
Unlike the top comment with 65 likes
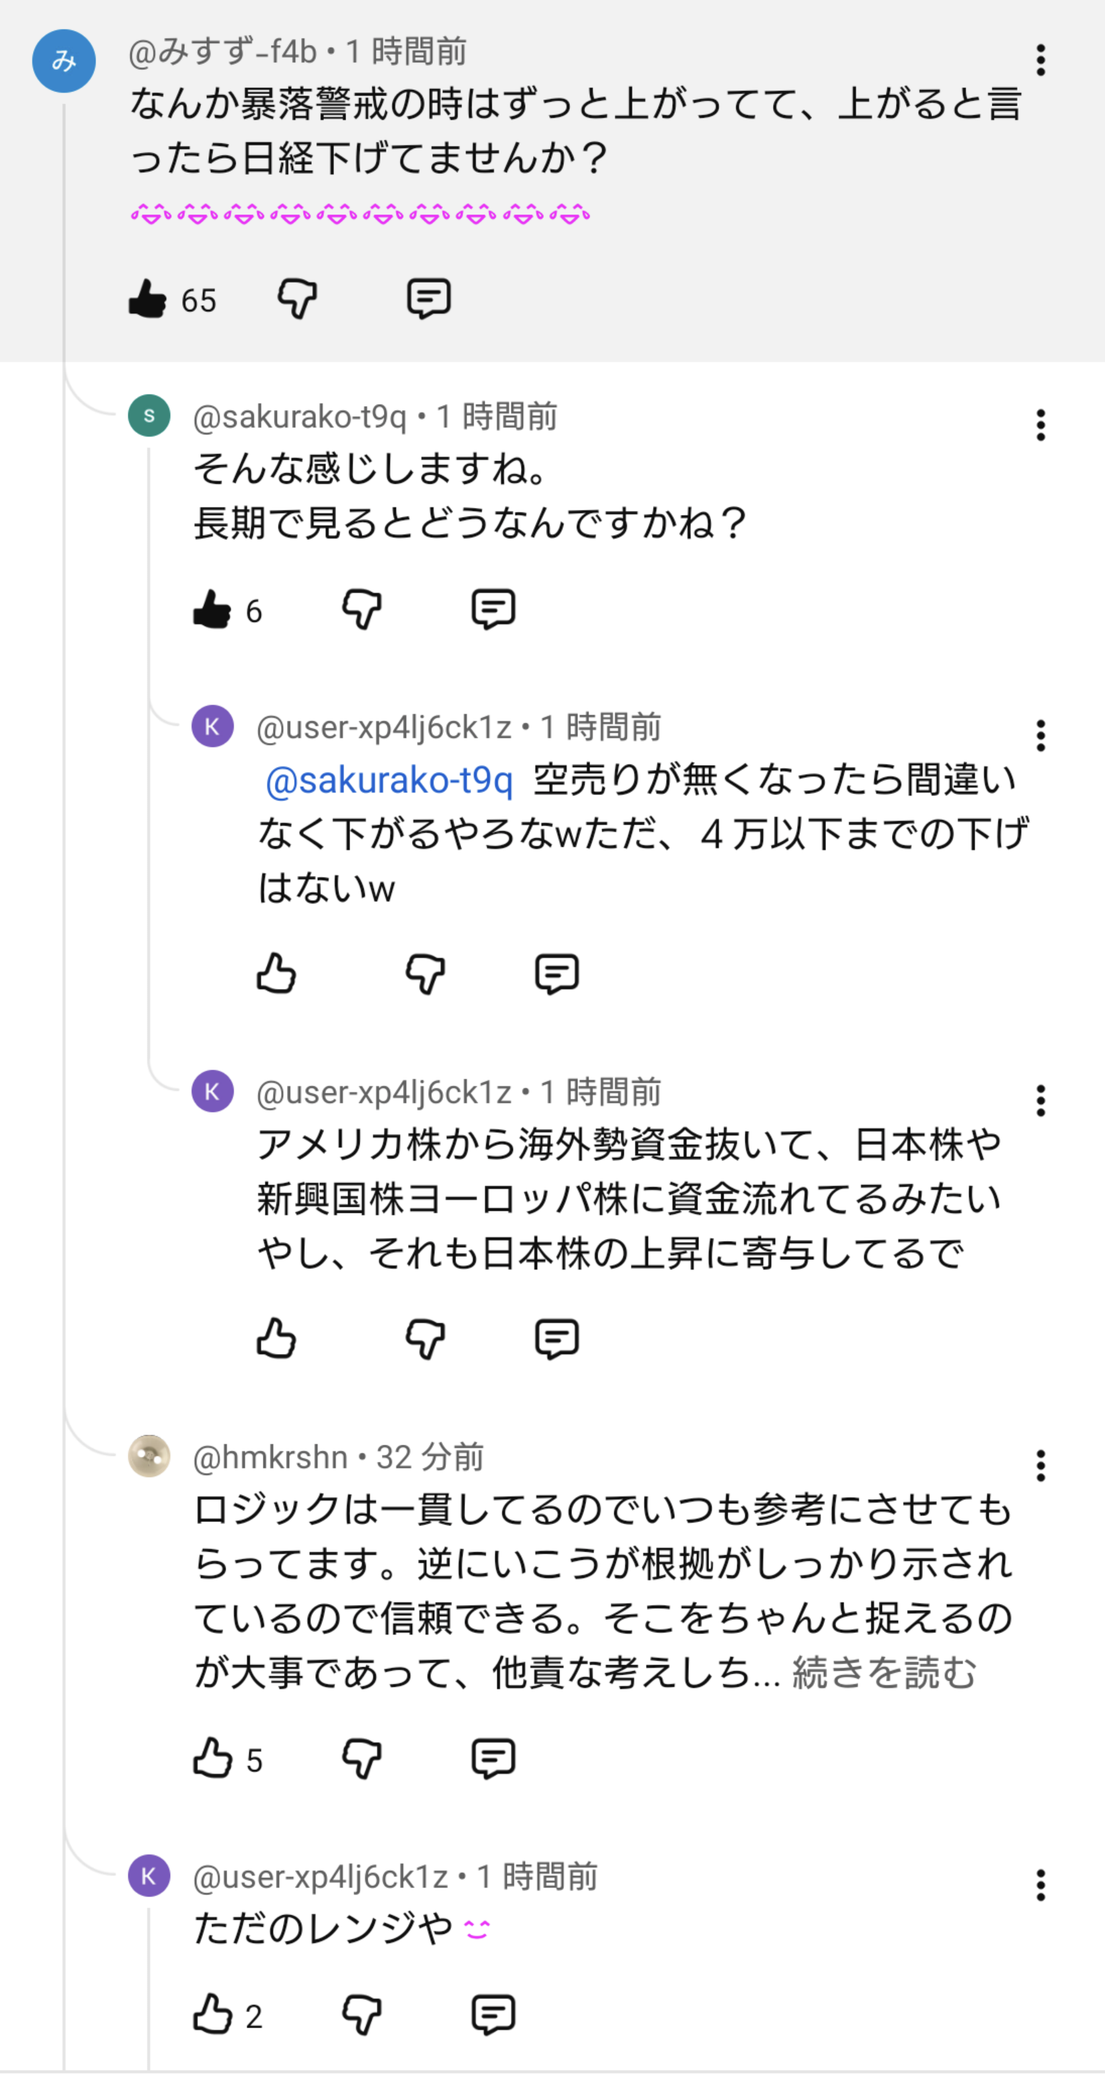point(148,298)
